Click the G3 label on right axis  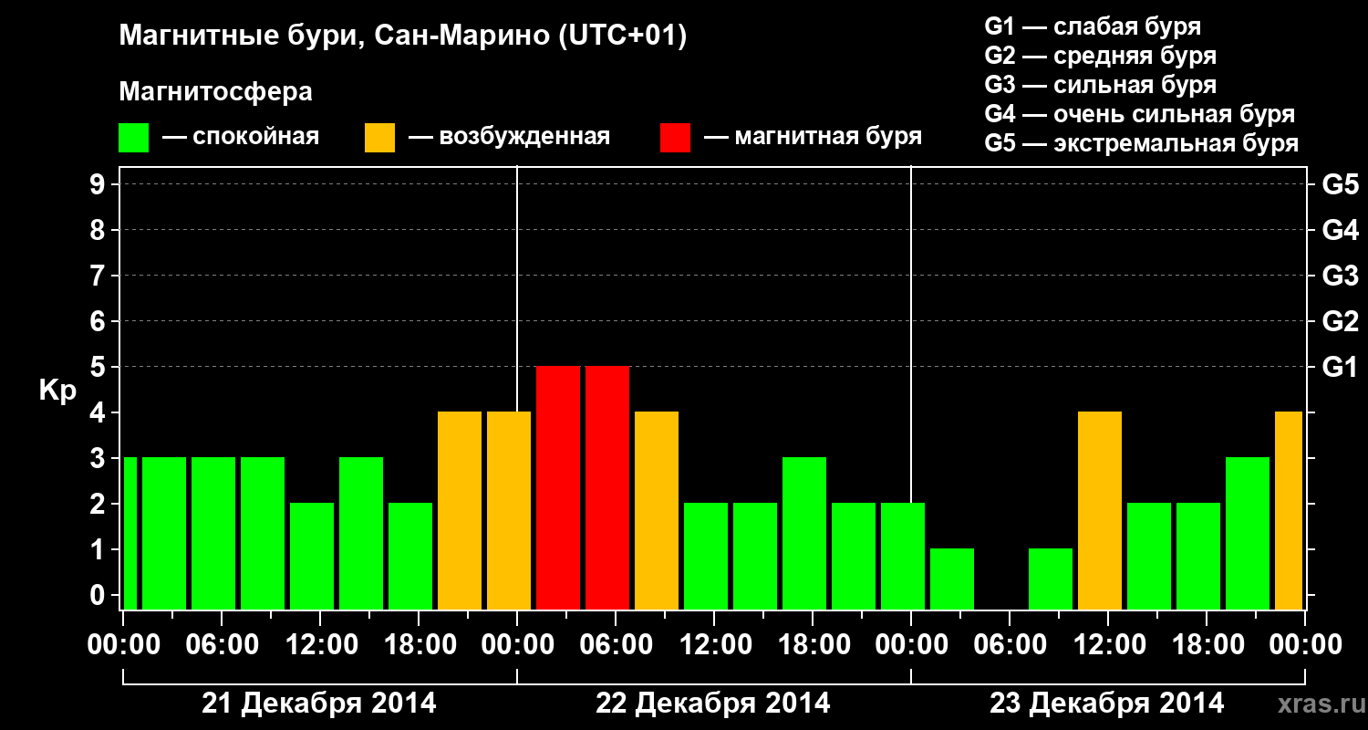tap(1340, 276)
